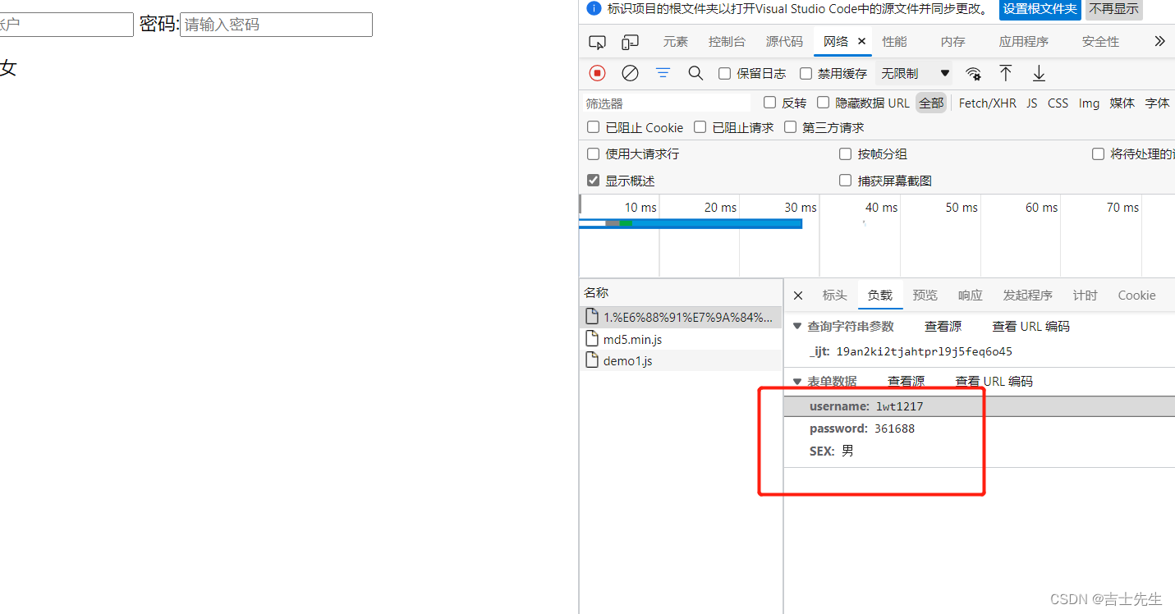The width and height of the screenshot is (1175, 614).
Task: Select the 全部 filter type
Action: pyautogui.click(x=931, y=103)
